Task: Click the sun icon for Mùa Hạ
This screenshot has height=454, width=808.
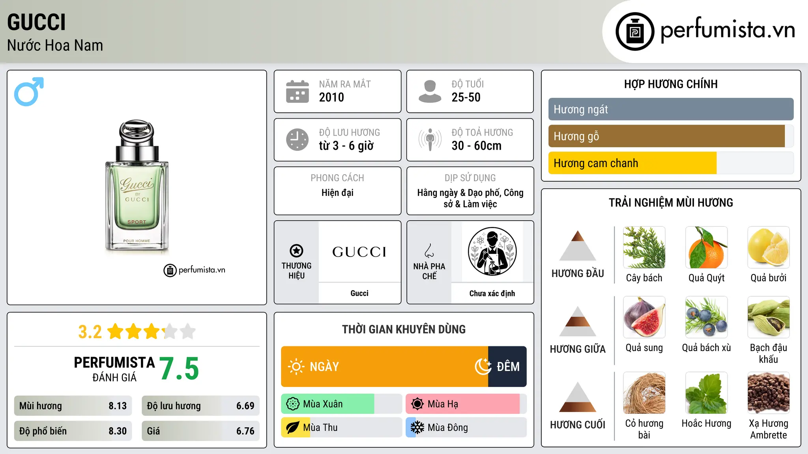Action: 417,404
